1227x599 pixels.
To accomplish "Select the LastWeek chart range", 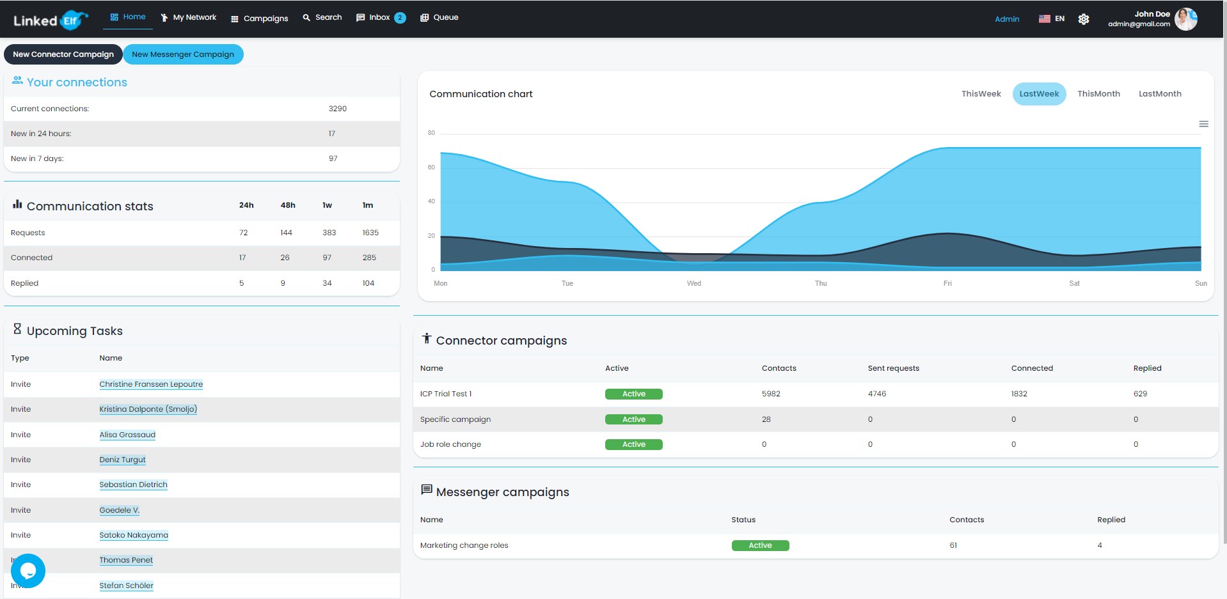I will (x=1039, y=94).
